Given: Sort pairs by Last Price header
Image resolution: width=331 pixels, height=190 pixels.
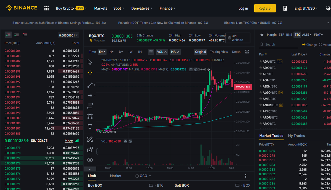Looking at the screenshot, I should pyautogui.click(x=299, y=54).
